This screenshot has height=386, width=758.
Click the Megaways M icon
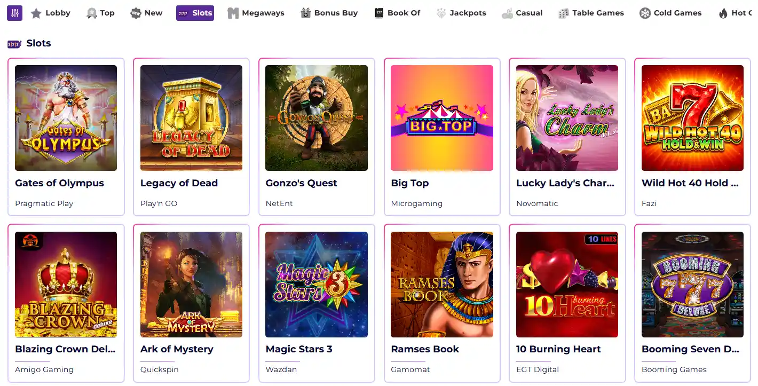pos(233,13)
